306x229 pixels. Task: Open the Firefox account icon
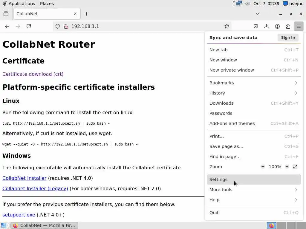pyautogui.click(x=277, y=26)
